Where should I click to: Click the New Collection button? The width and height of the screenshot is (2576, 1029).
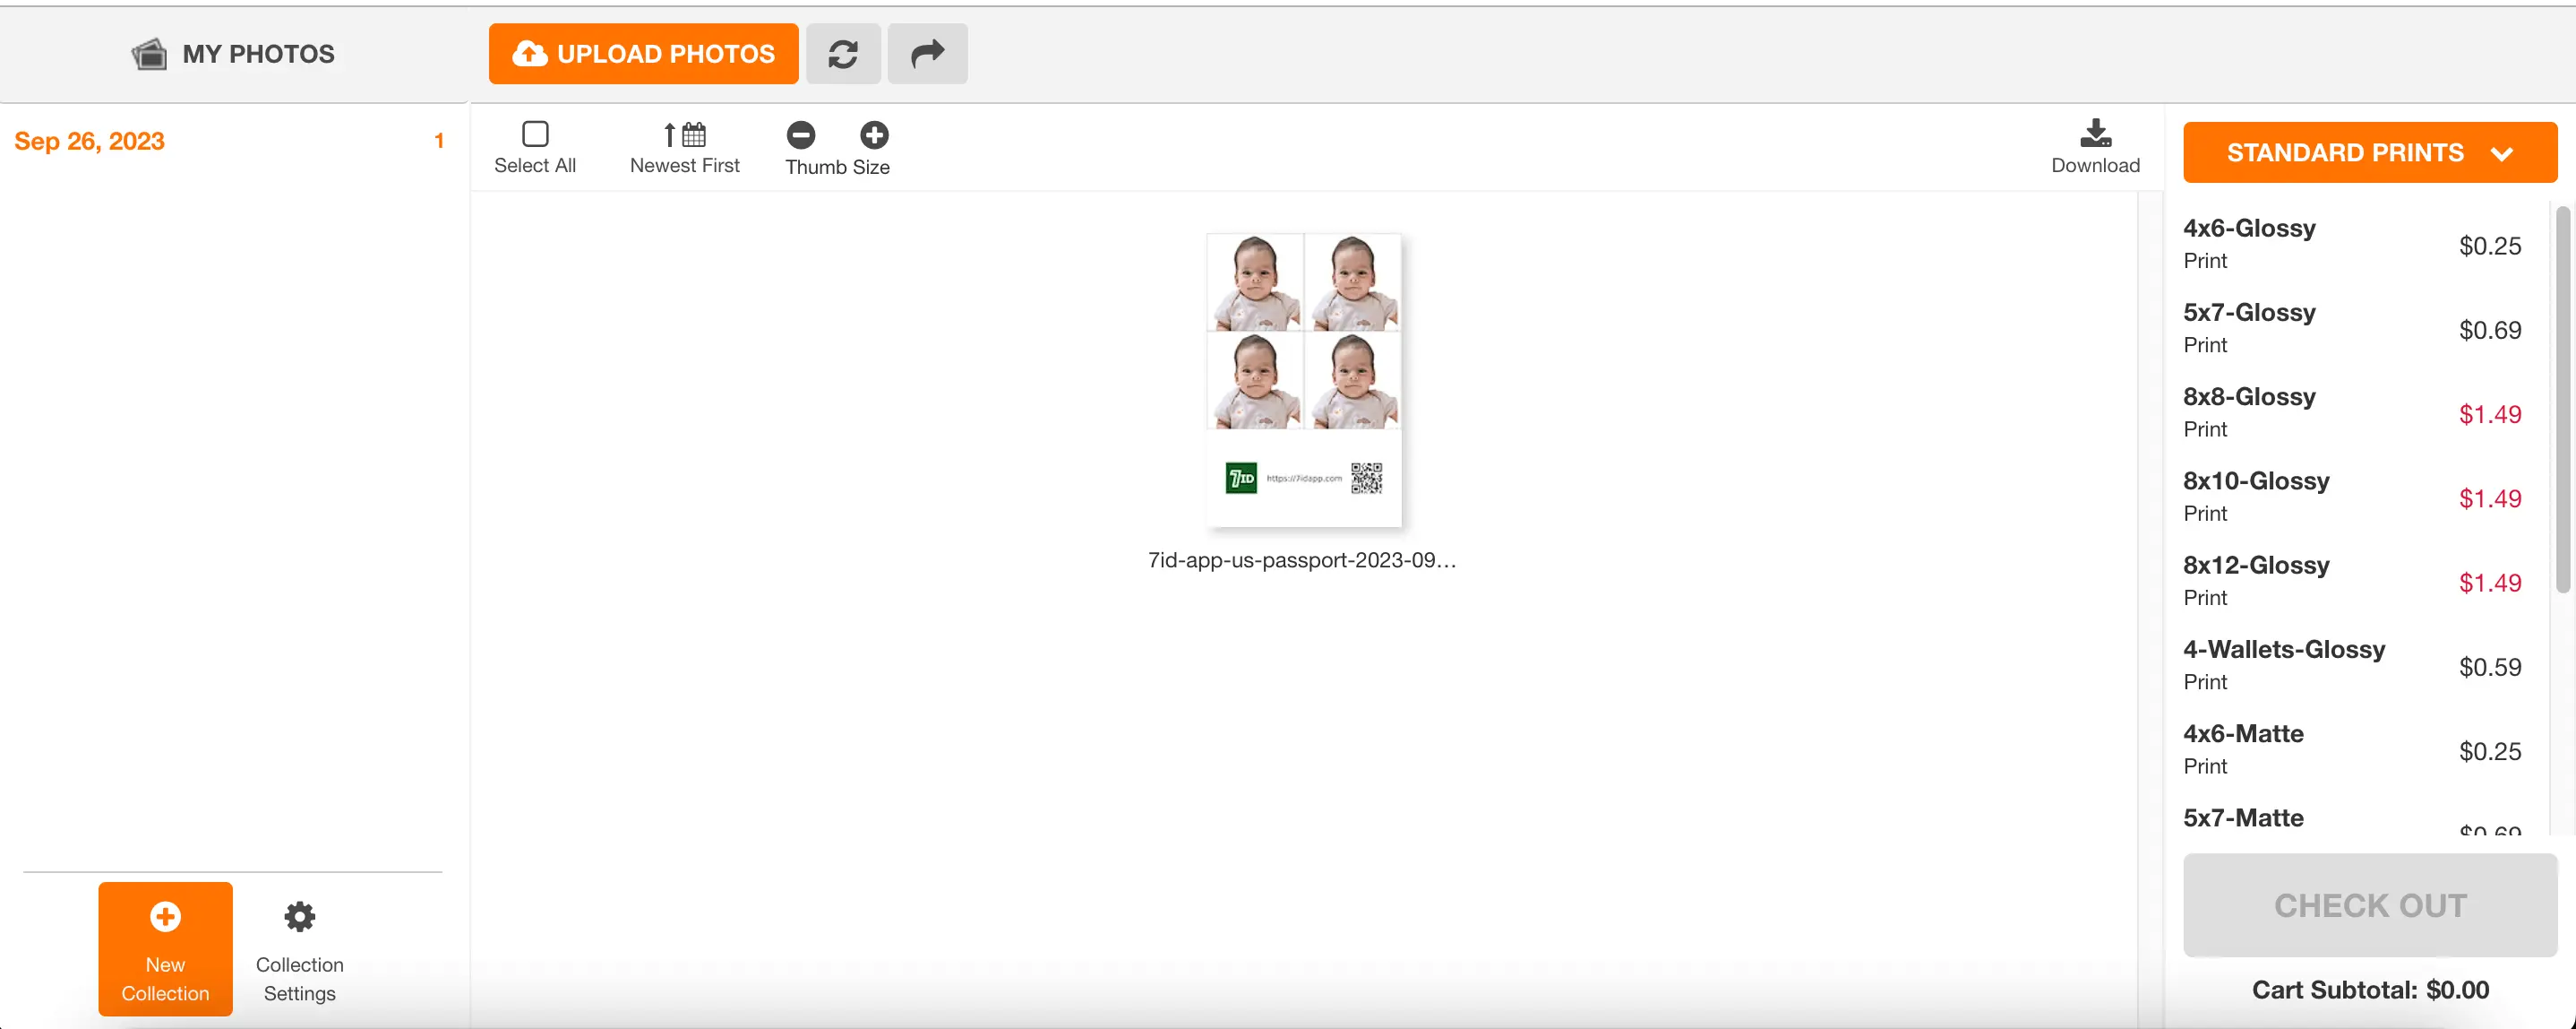tap(164, 948)
